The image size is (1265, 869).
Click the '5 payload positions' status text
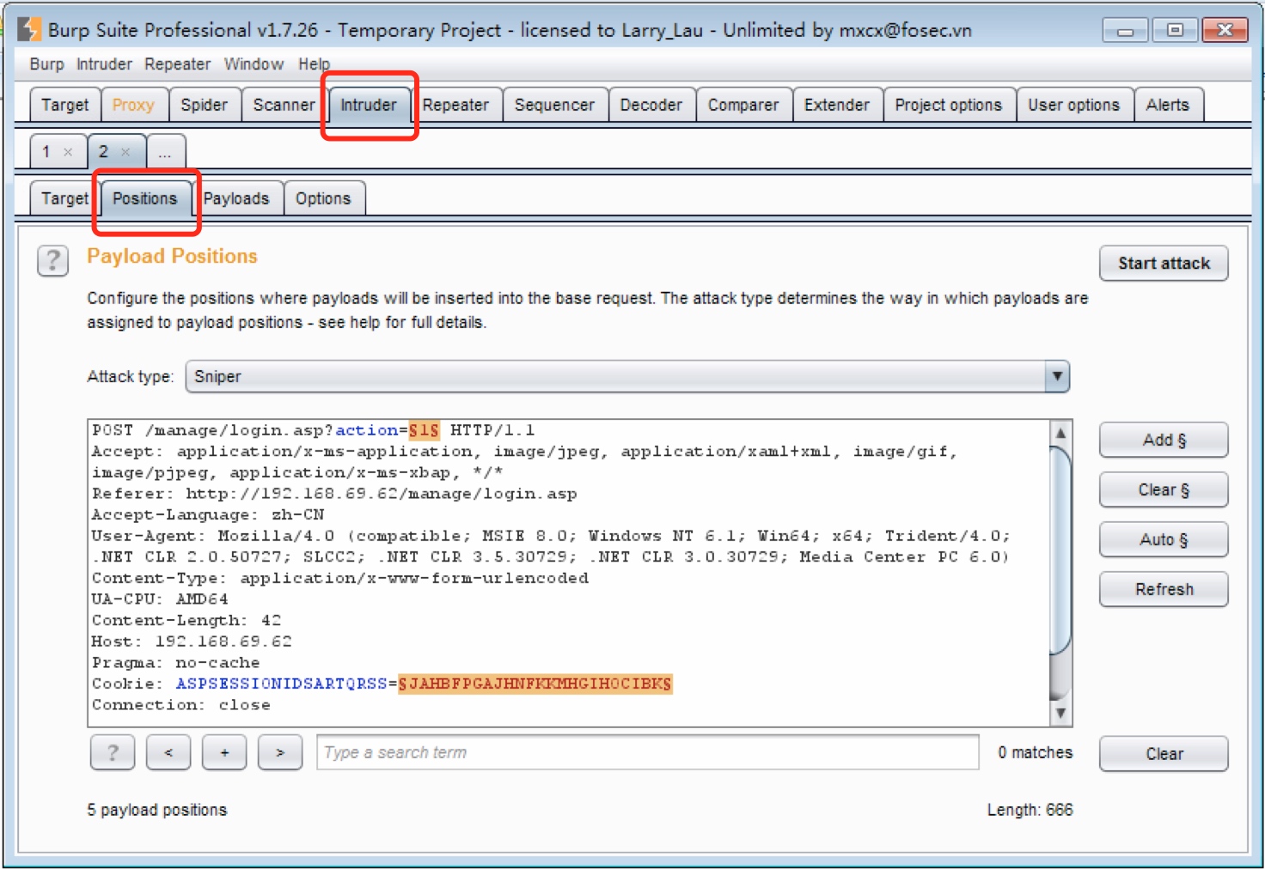(x=157, y=810)
